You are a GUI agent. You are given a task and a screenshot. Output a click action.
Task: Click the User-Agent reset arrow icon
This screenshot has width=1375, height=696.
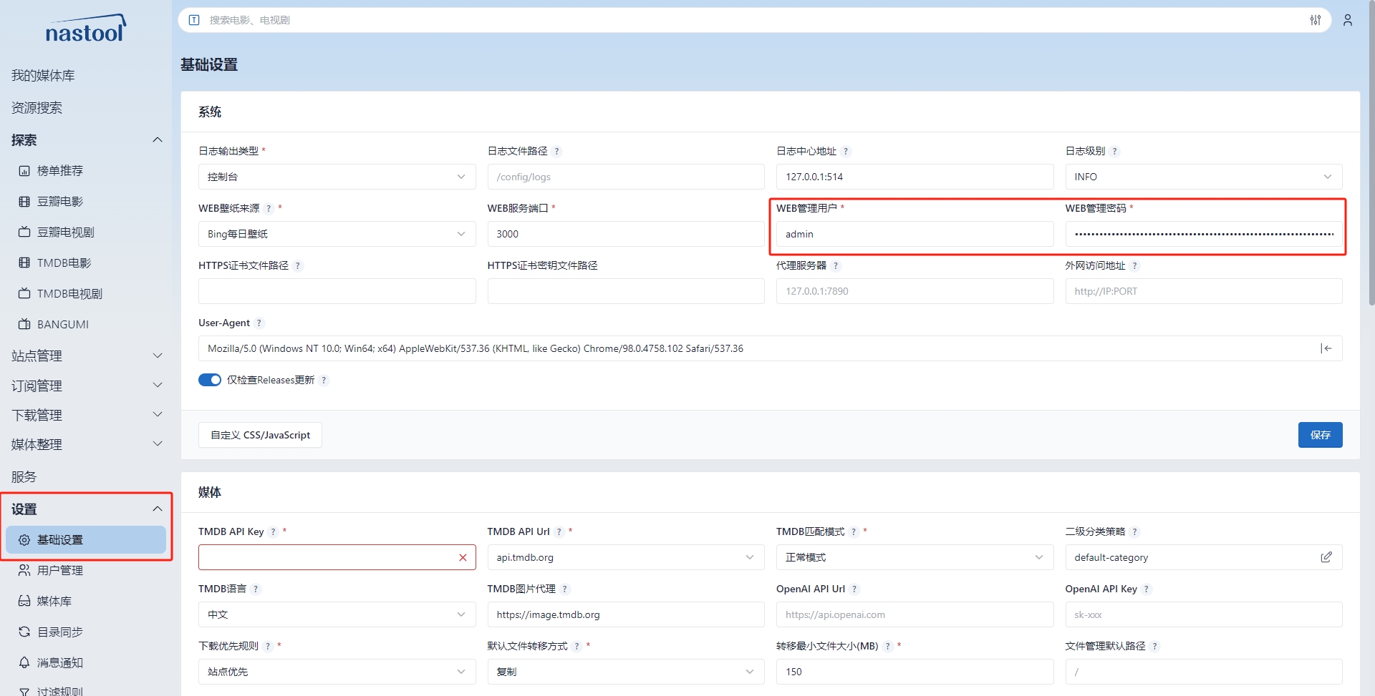1326,348
